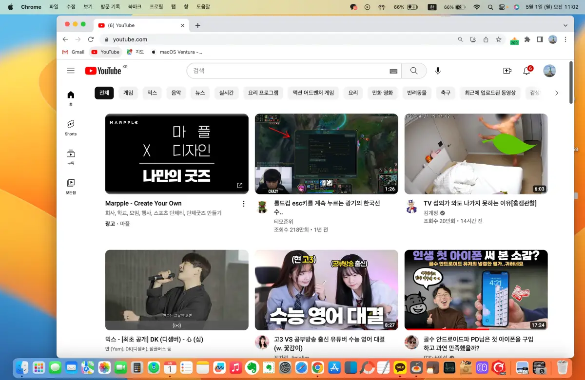This screenshot has width=585, height=380.
Task: Open the macOS Ventura bookmark
Action: pos(177,52)
